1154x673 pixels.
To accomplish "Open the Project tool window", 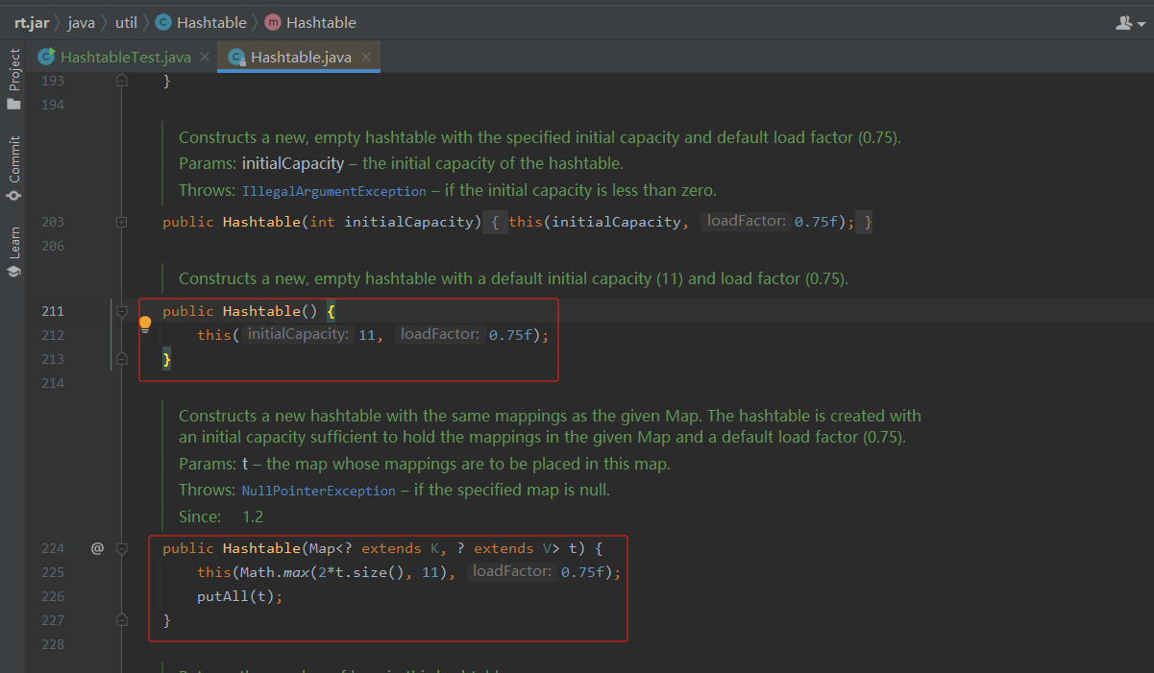I will click(x=14, y=81).
